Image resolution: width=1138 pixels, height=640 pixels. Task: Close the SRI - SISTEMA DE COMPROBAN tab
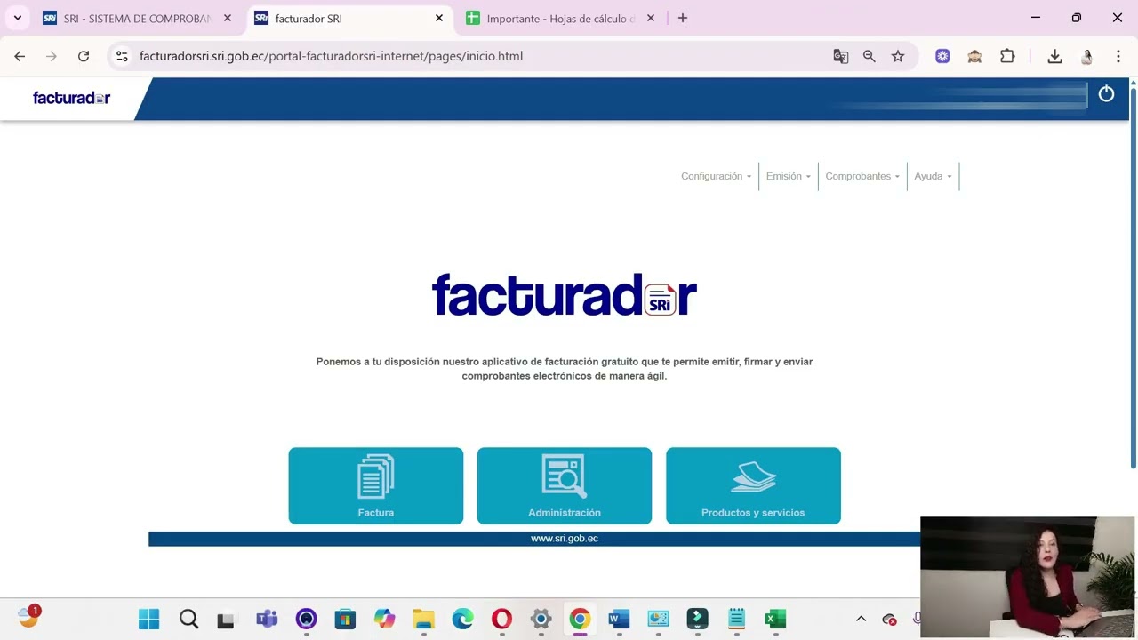(228, 18)
